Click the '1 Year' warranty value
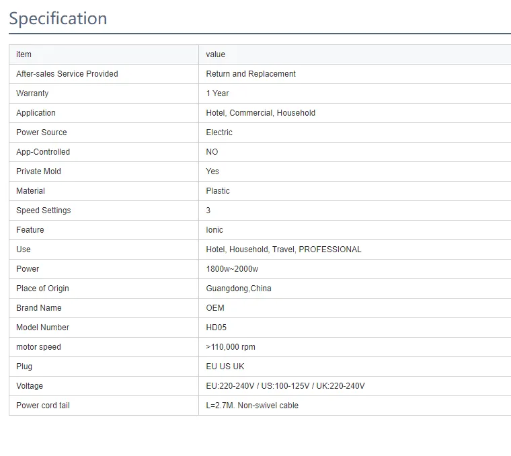This screenshot has height=456, width=511. click(217, 93)
